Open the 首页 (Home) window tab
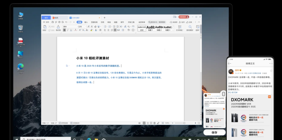282x140 pixels. 46,17
